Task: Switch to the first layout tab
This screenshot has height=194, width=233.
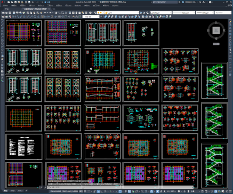Action: (x=13, y=191)
